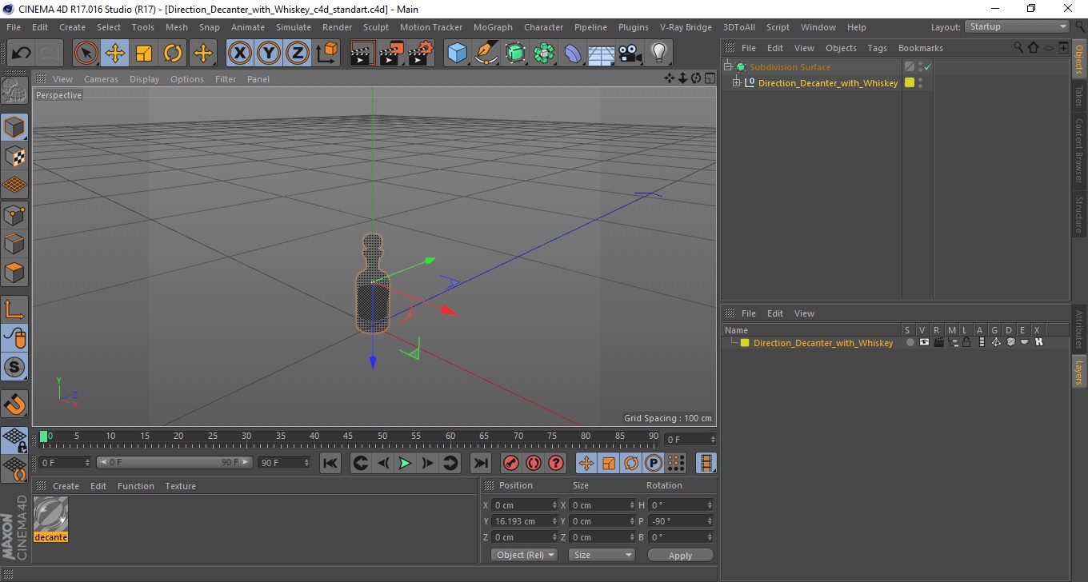
Task: Switch to Points mode
Action: [14, 214]
